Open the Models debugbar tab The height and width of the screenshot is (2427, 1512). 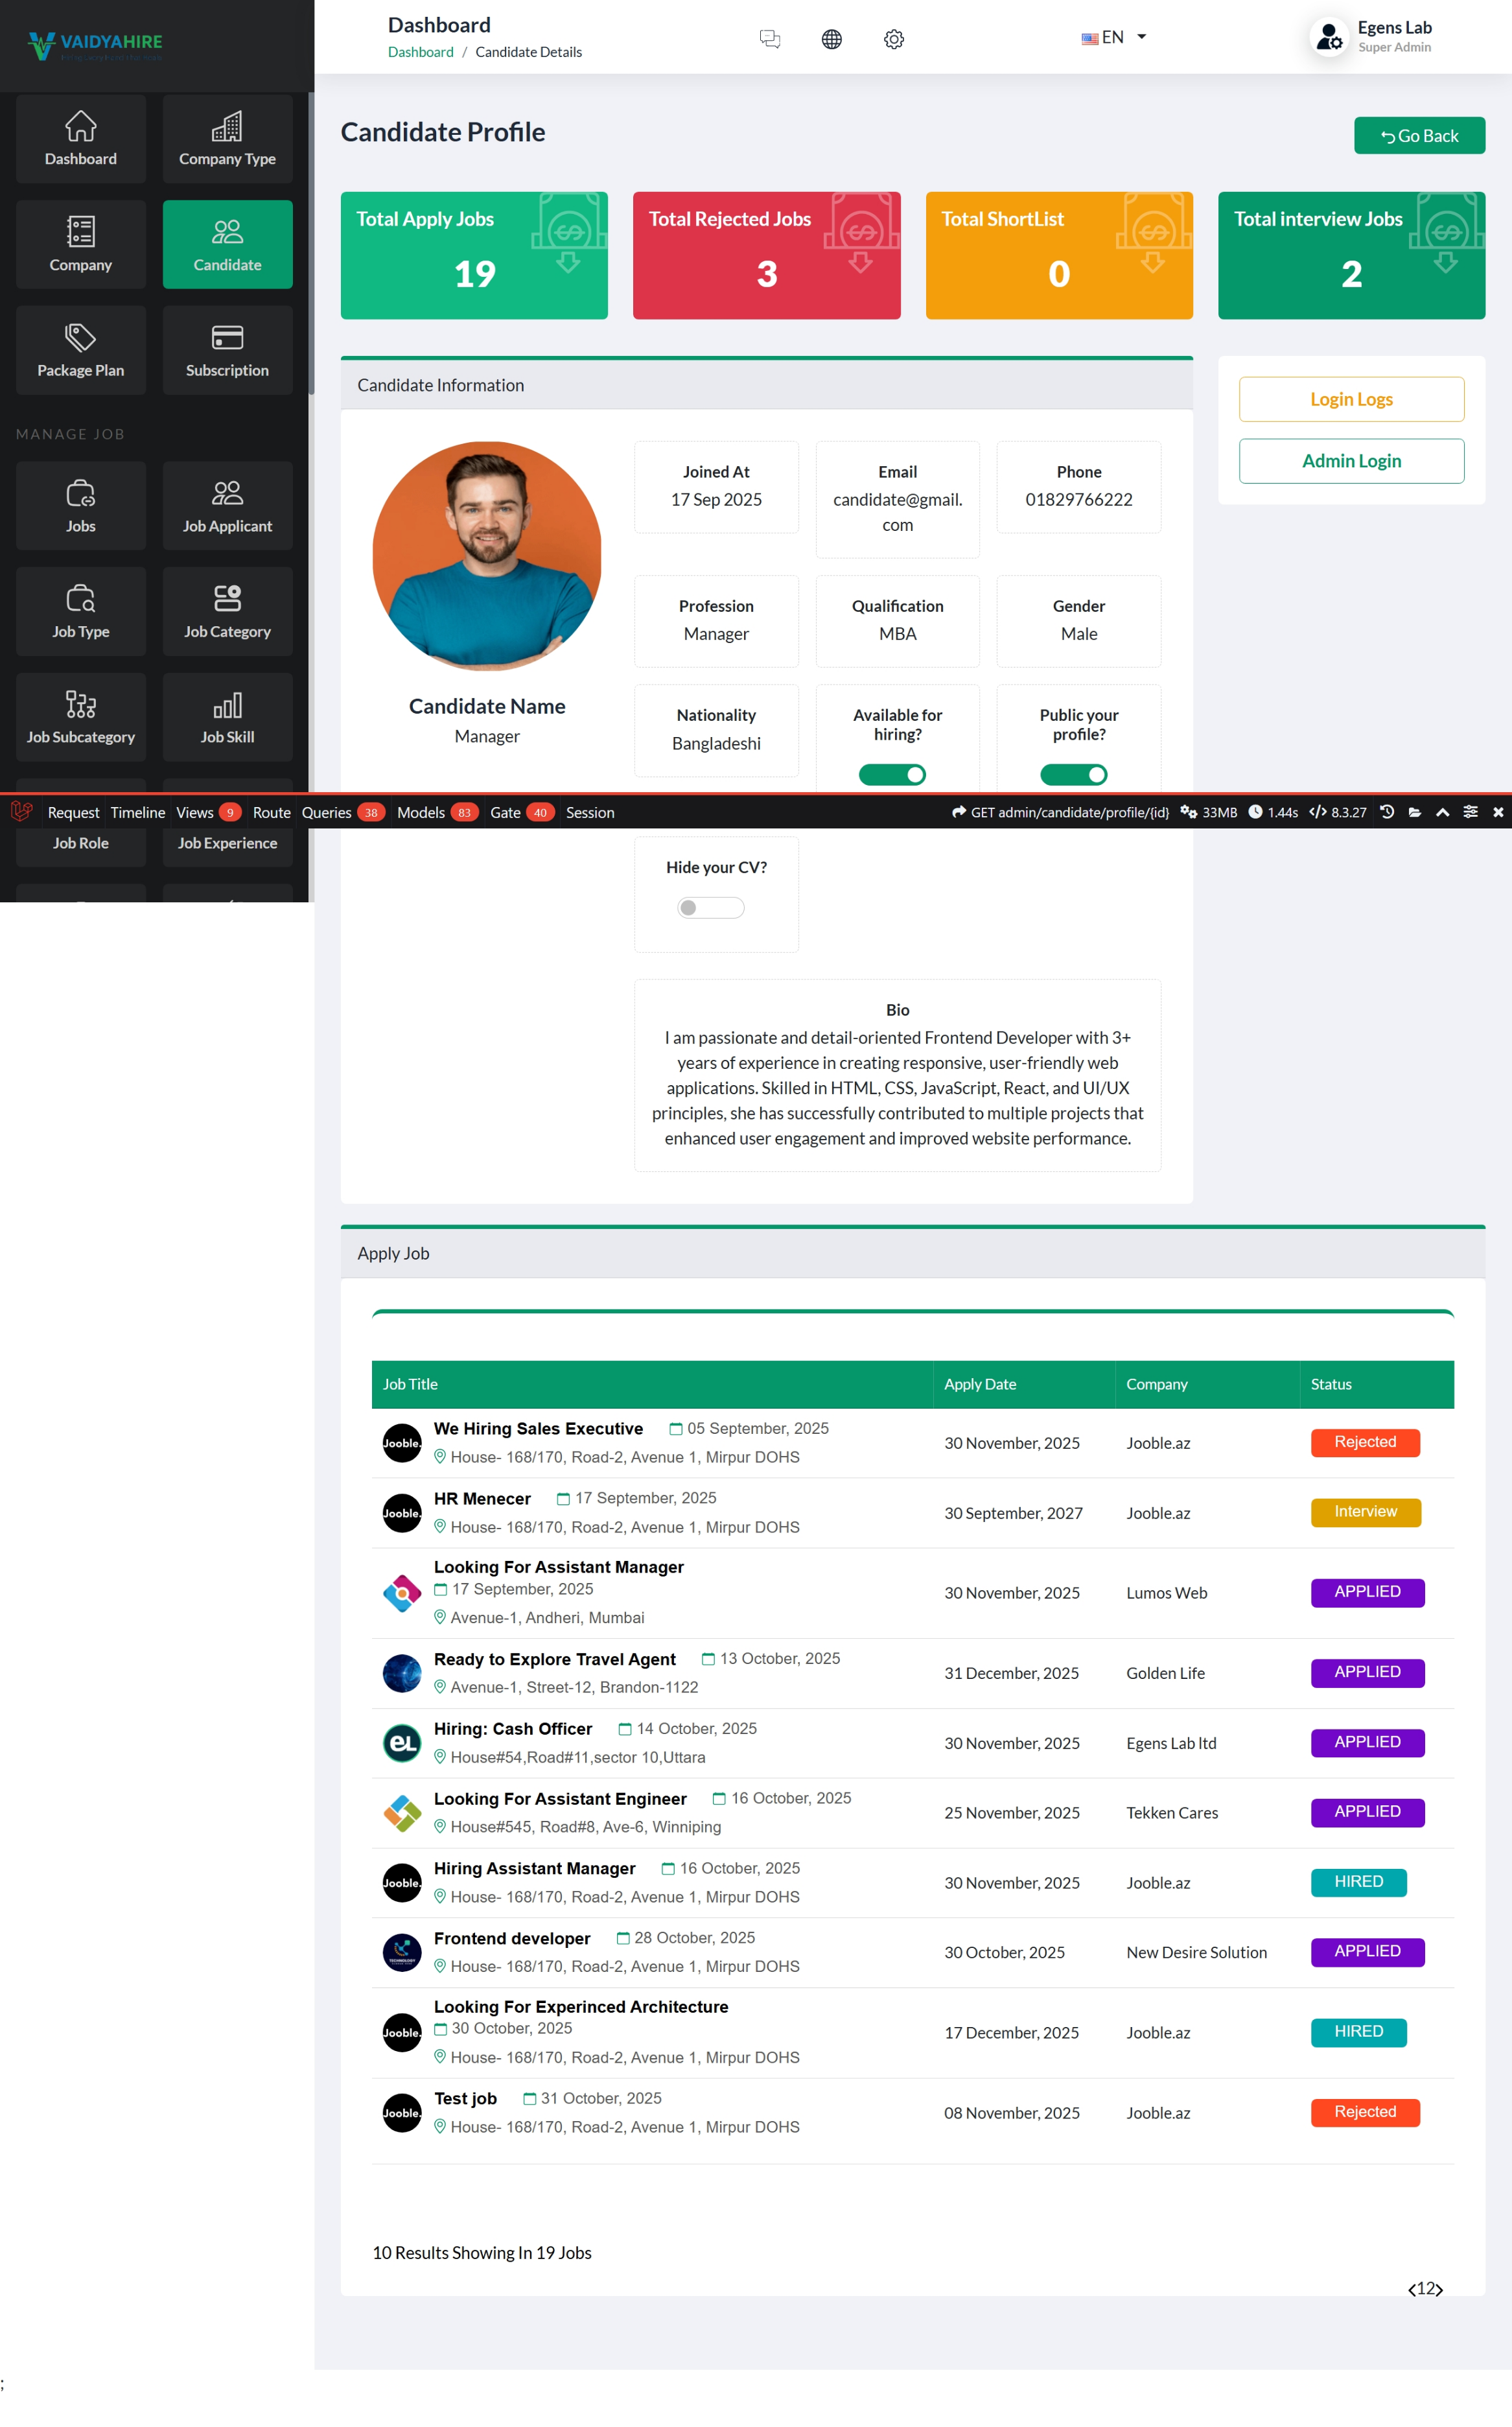pos(421,812)
